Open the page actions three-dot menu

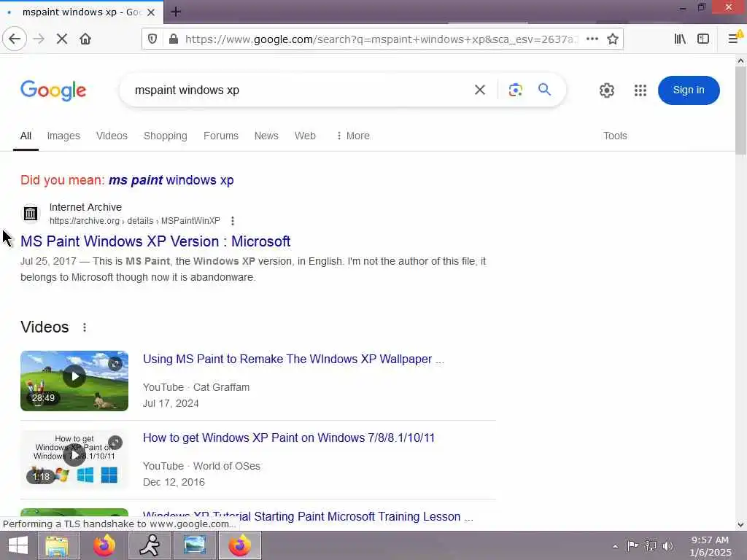point(592,39)
